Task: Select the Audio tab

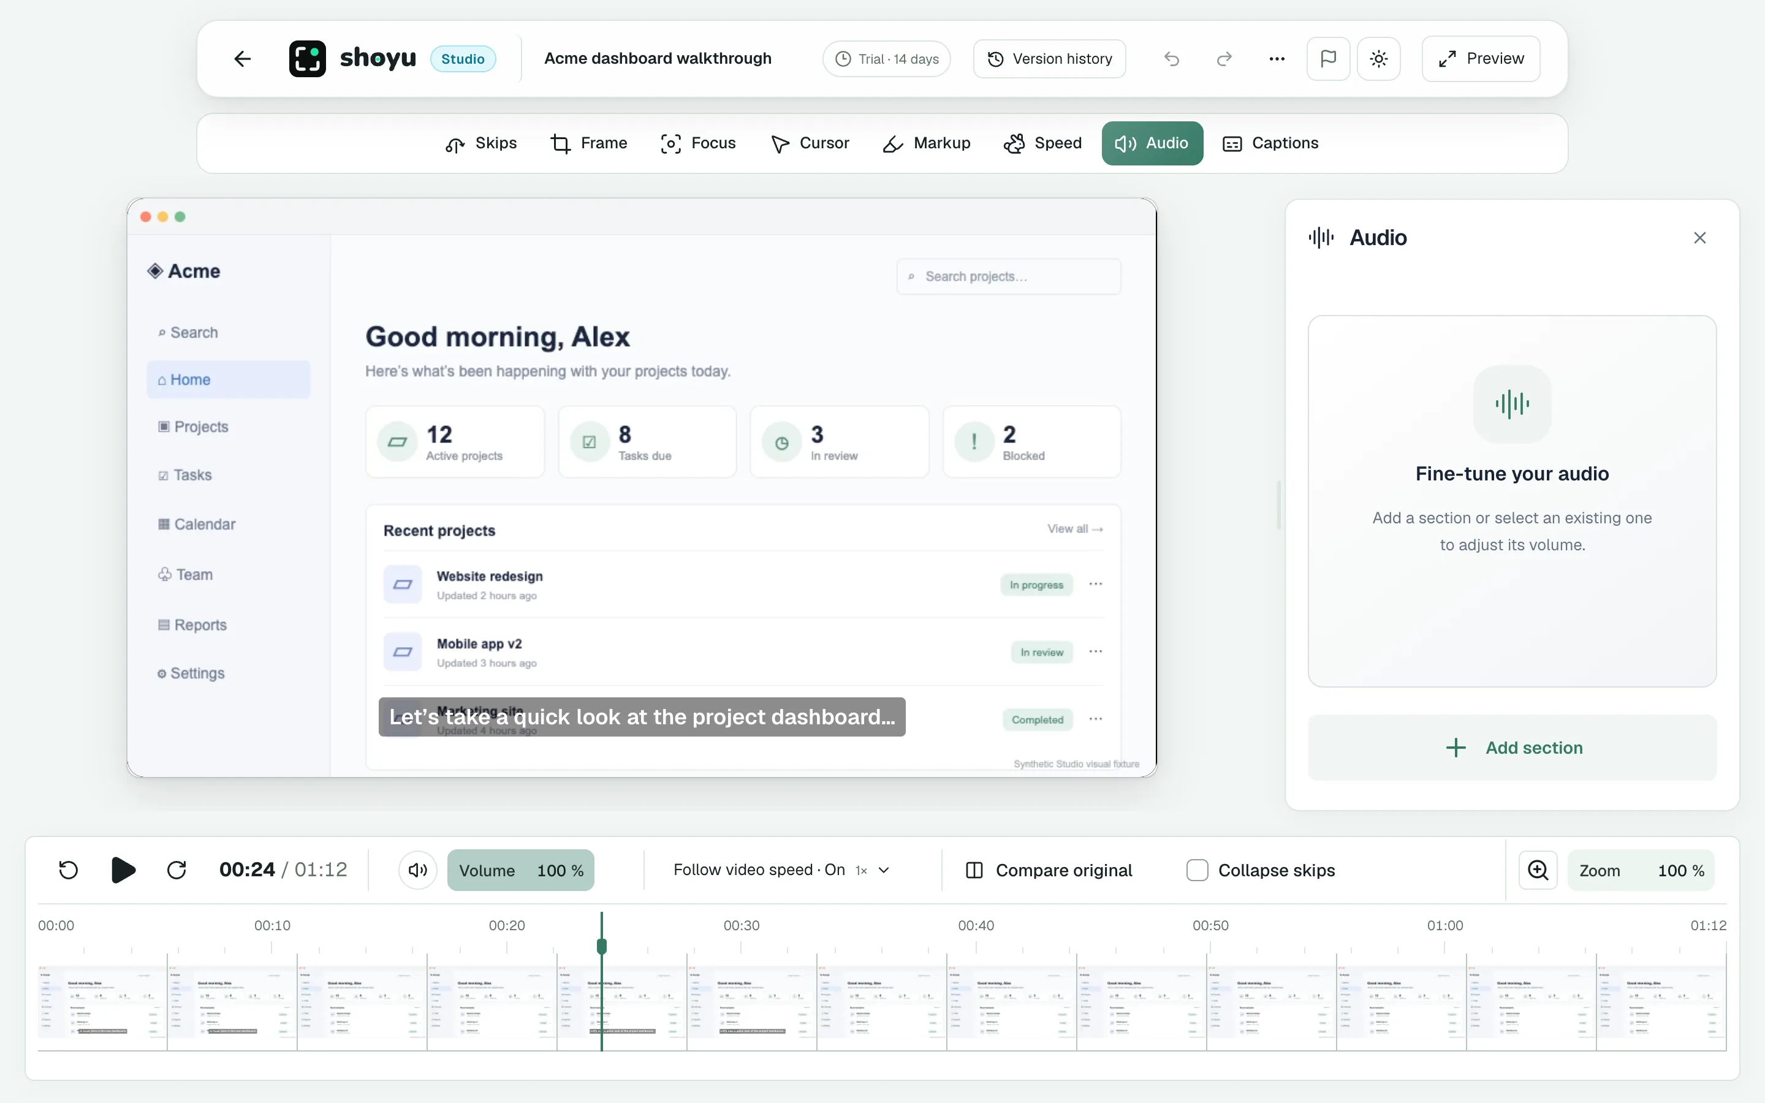Action: coord(1152,143)
